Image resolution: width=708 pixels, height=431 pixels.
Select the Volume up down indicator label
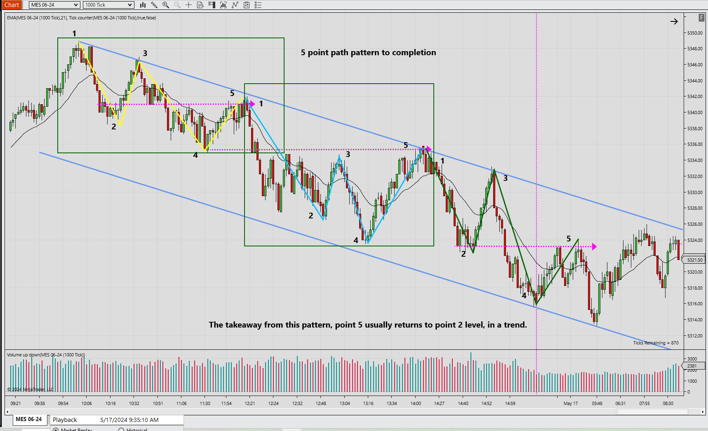(46, 355)
